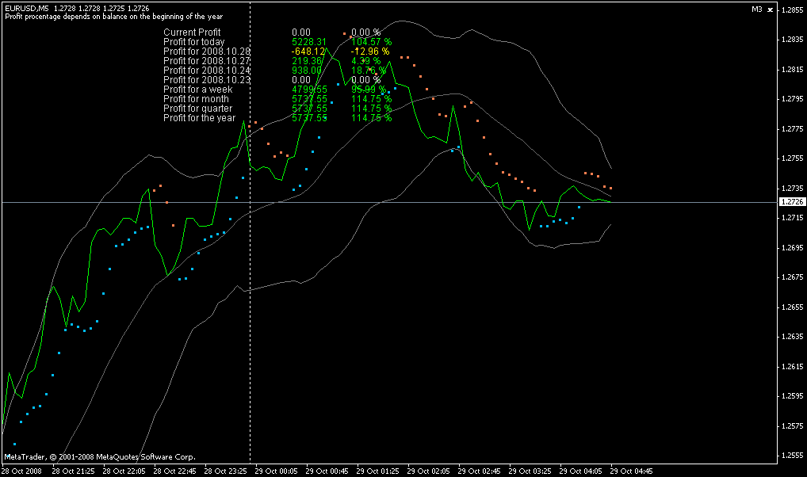Click the '29 Oct 02:05' time axis label
Viewport: 807px width, 477px height.
[428, 471]
